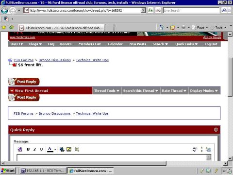Follow the top FSB Forums breadcrumb link
This screenshot has height=175, width=233.
click(x=23, y=60)
